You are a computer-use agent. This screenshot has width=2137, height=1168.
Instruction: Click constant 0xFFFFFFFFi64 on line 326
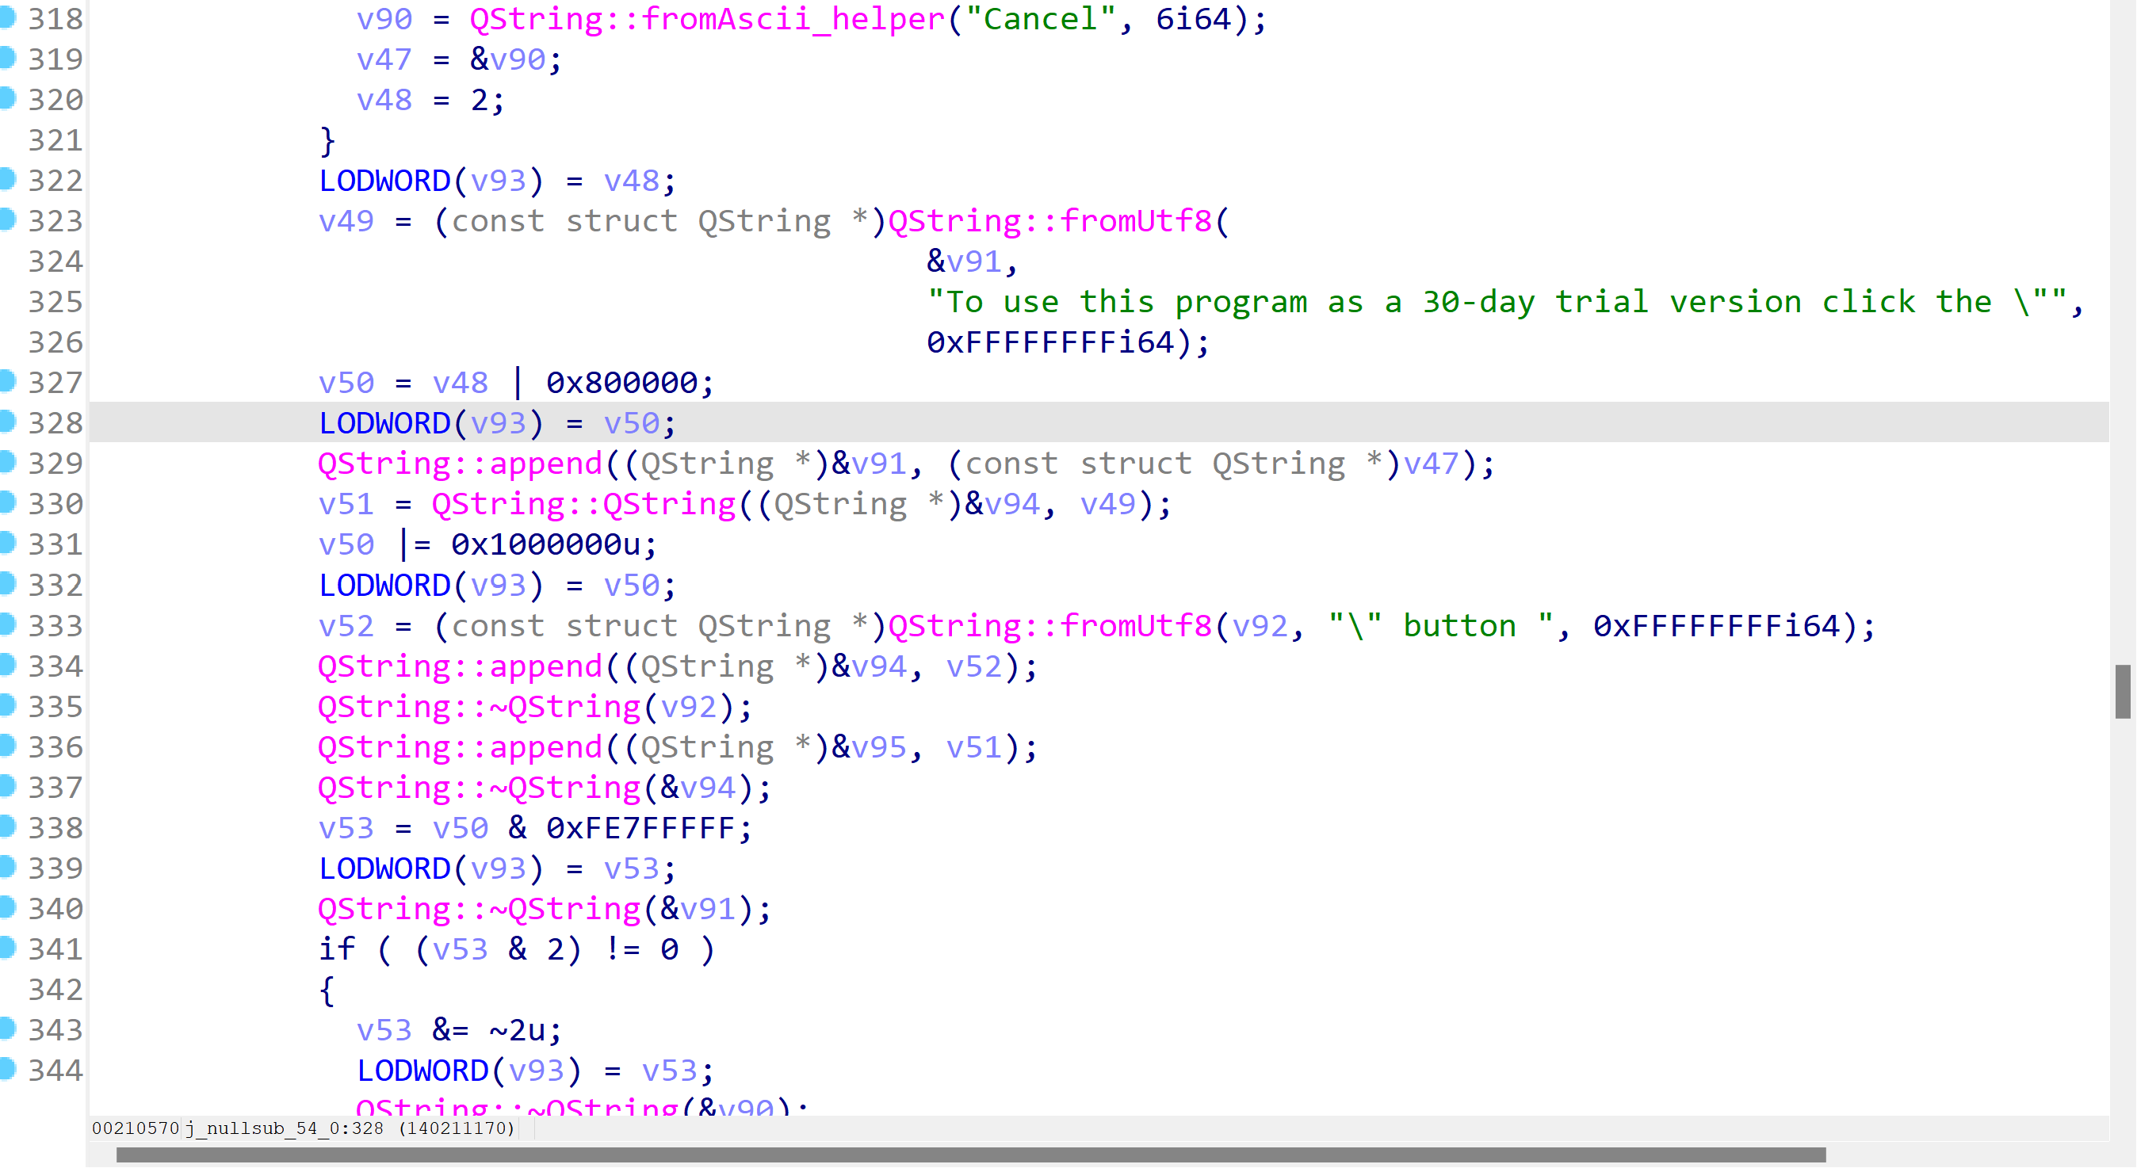click(x=1049, y=342)
